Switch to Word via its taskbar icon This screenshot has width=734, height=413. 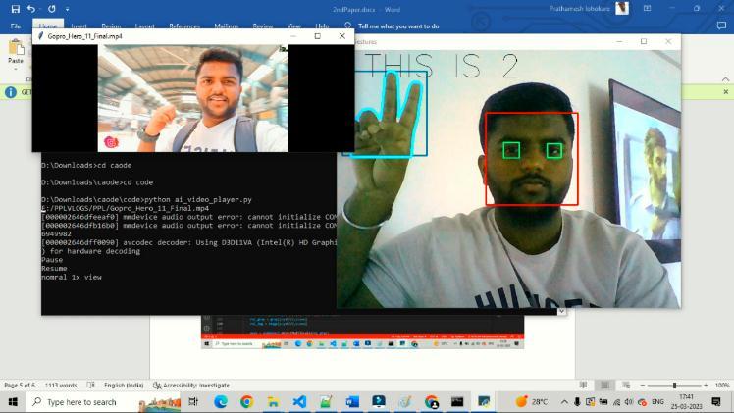(352, 402)
